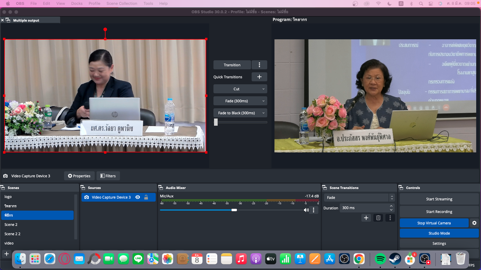The width and height of the screenshot is (481, 270).
Task: Increase Duration with up stepper arrow
Action: (x=391, y=206)
